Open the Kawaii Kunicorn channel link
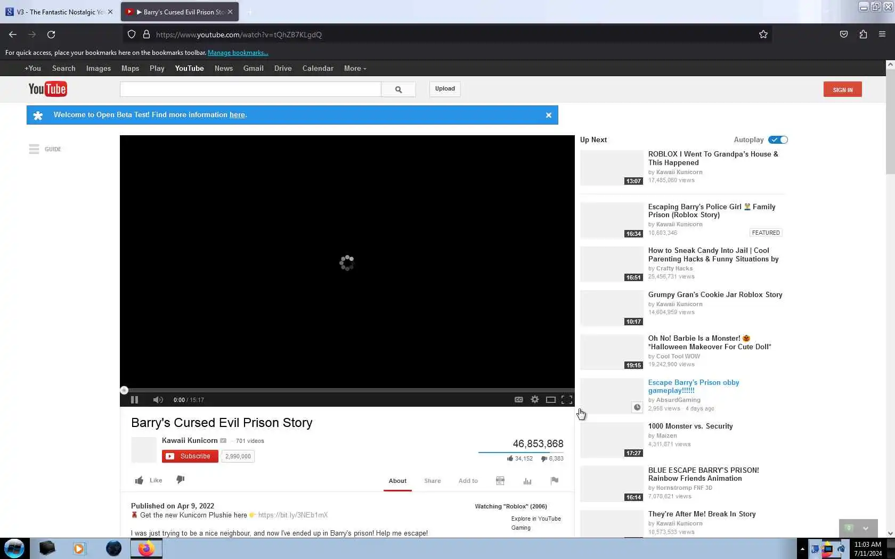 [x=190, y=440]
